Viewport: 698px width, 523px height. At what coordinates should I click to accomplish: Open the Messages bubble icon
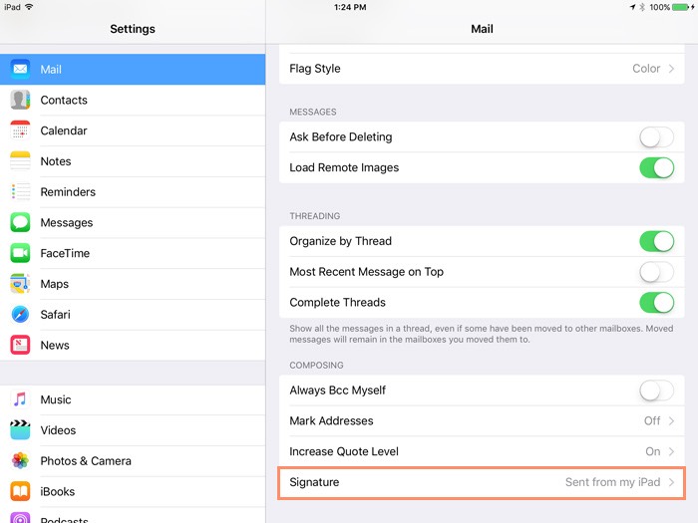[x=20, y=223]
